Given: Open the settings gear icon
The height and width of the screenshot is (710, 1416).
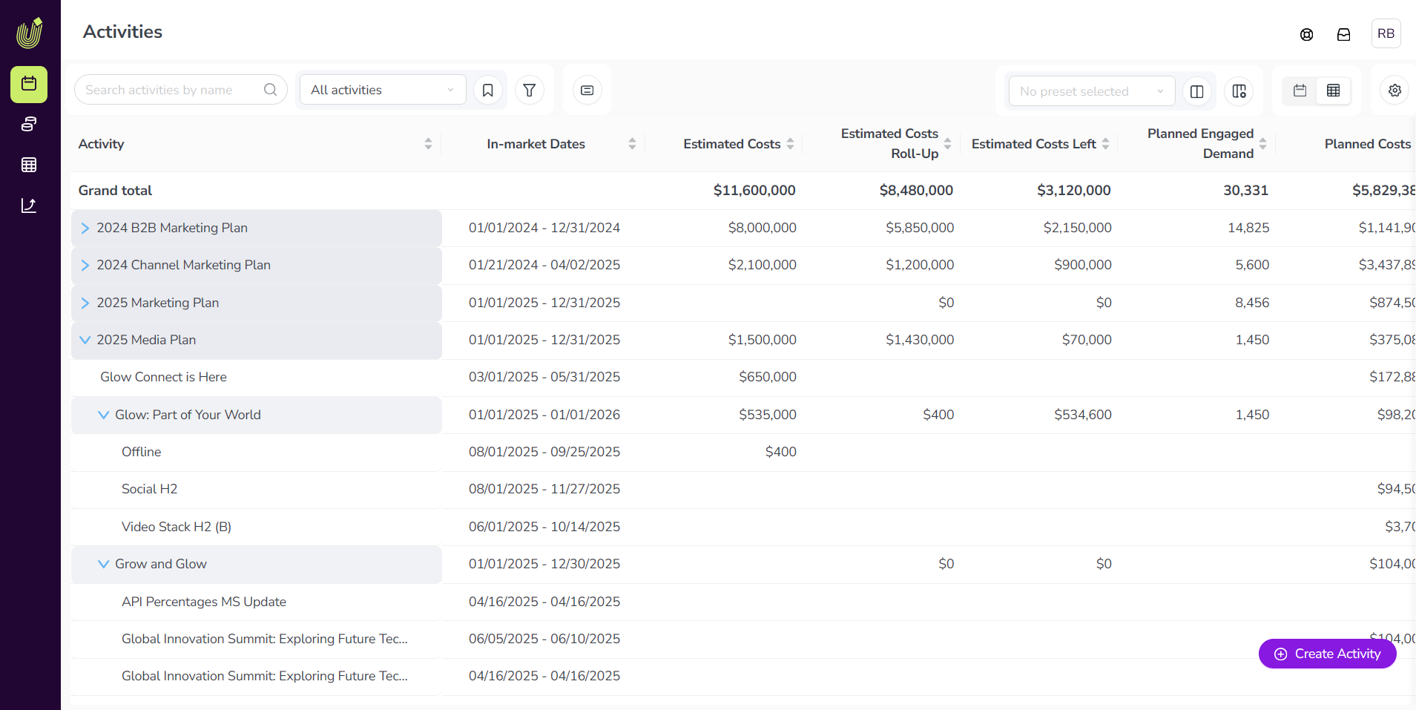Looking at the screenshot, I should 1394,91.
